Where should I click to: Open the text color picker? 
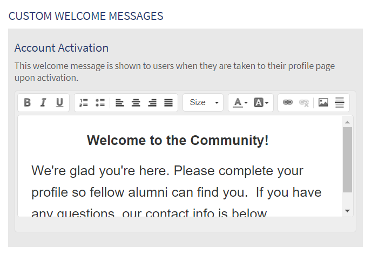(240, 102)
